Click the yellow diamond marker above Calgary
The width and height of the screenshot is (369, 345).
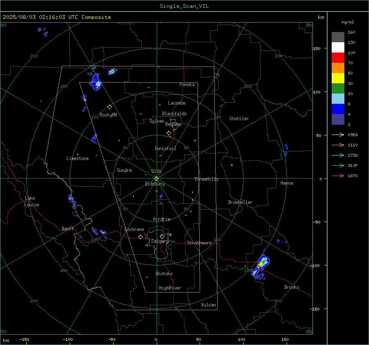pos(162,236)
